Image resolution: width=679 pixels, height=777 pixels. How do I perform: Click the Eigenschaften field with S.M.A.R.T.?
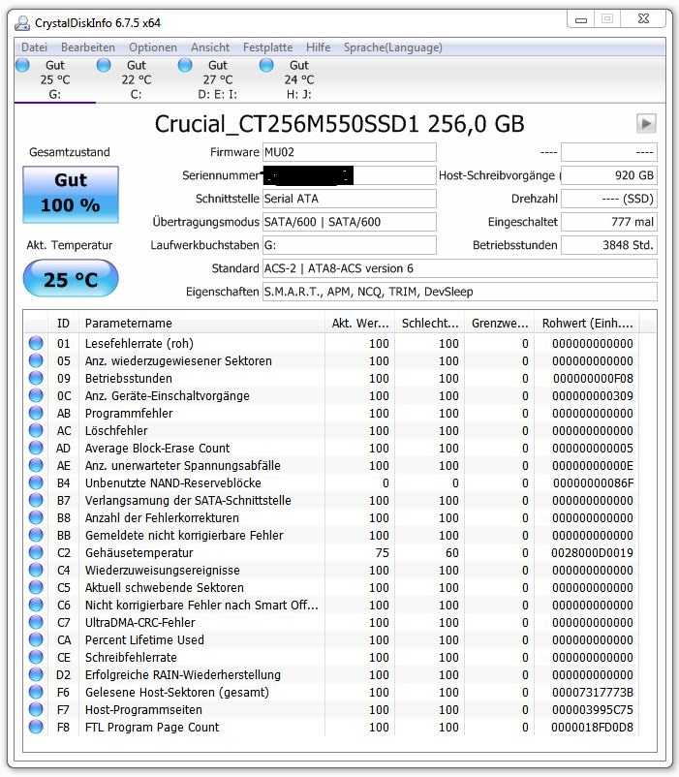point(459,292)
